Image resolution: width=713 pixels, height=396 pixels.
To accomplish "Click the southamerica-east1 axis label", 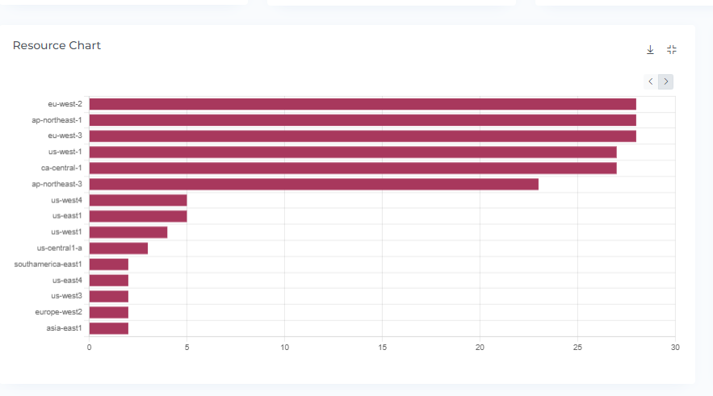I will (48, 265).
